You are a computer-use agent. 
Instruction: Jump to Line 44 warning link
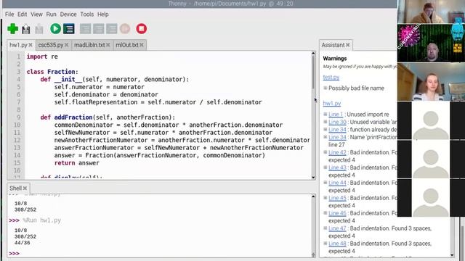click(x=337, y=183)
